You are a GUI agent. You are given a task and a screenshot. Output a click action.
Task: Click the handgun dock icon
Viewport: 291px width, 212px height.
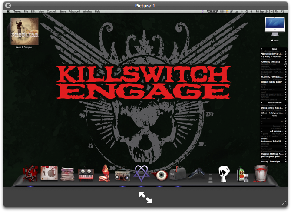click(x=196, y=172)
